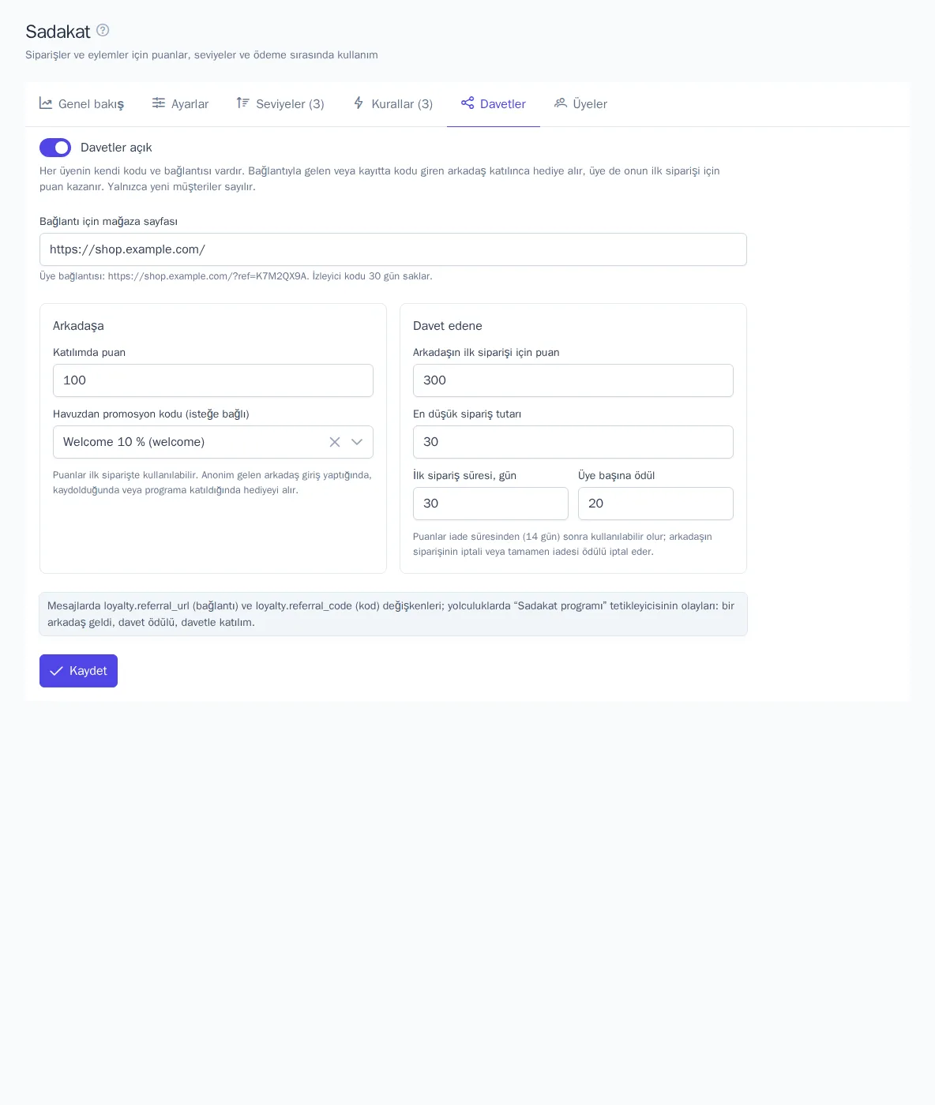Click the chart icon on Genel bakış tab
The width and height of the screenshot is (935, 1105).
pos(46,103)
